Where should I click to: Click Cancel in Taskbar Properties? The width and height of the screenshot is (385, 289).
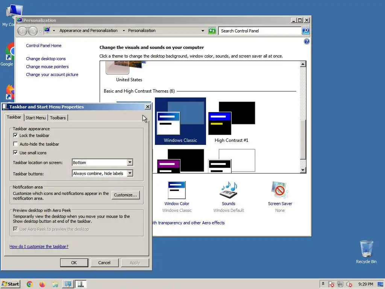(105, 263)
